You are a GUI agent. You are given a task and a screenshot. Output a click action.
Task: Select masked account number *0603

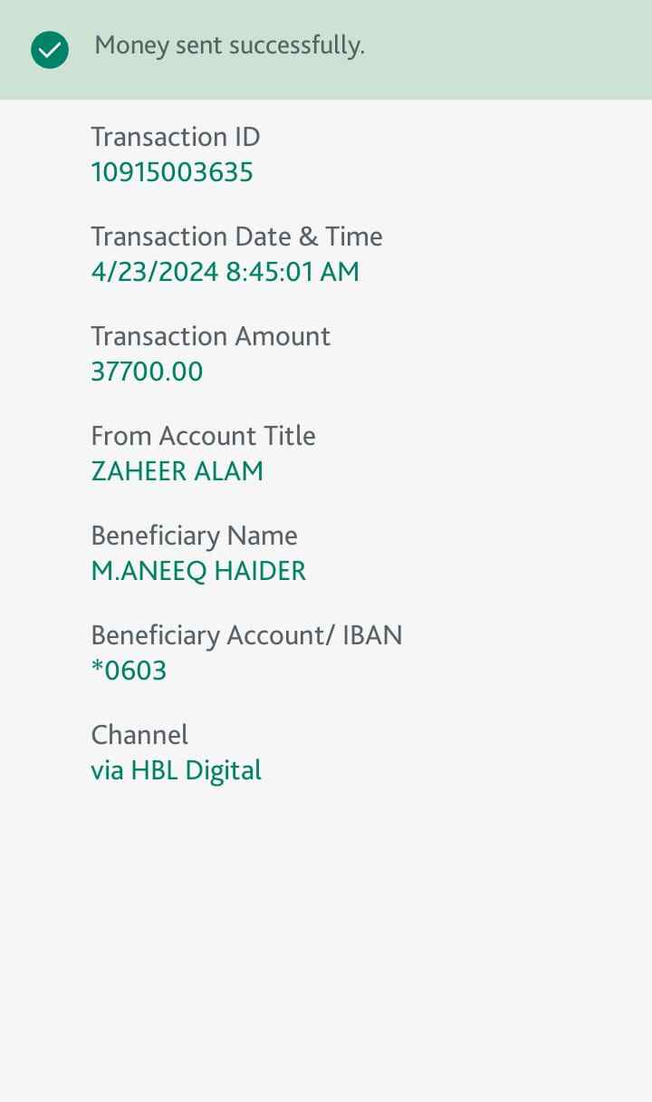coord(129,671)
